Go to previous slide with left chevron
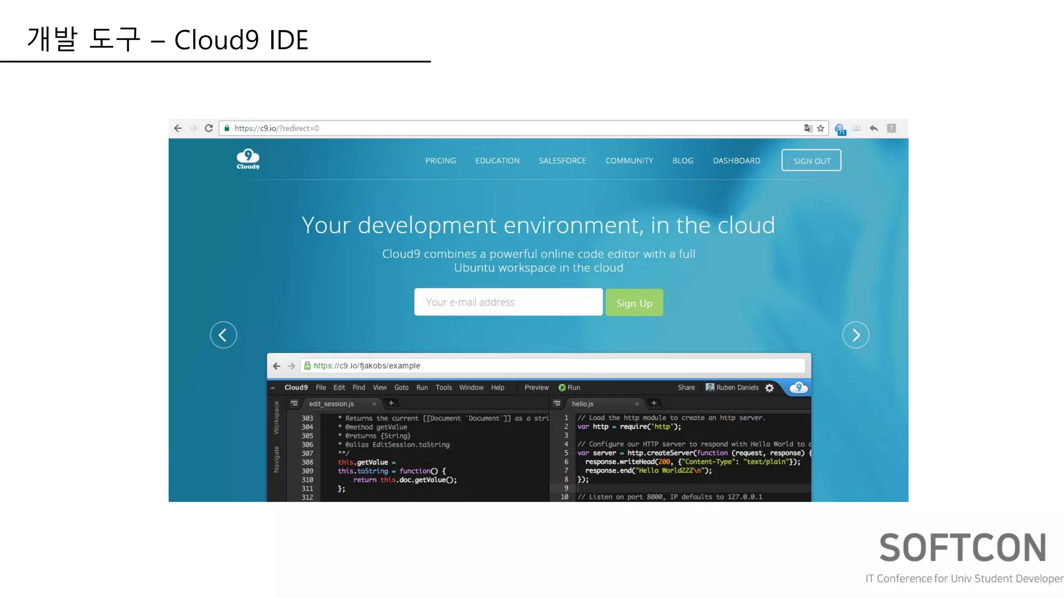This screenshot has width=1064, height=598. click(x=223, y=335)
